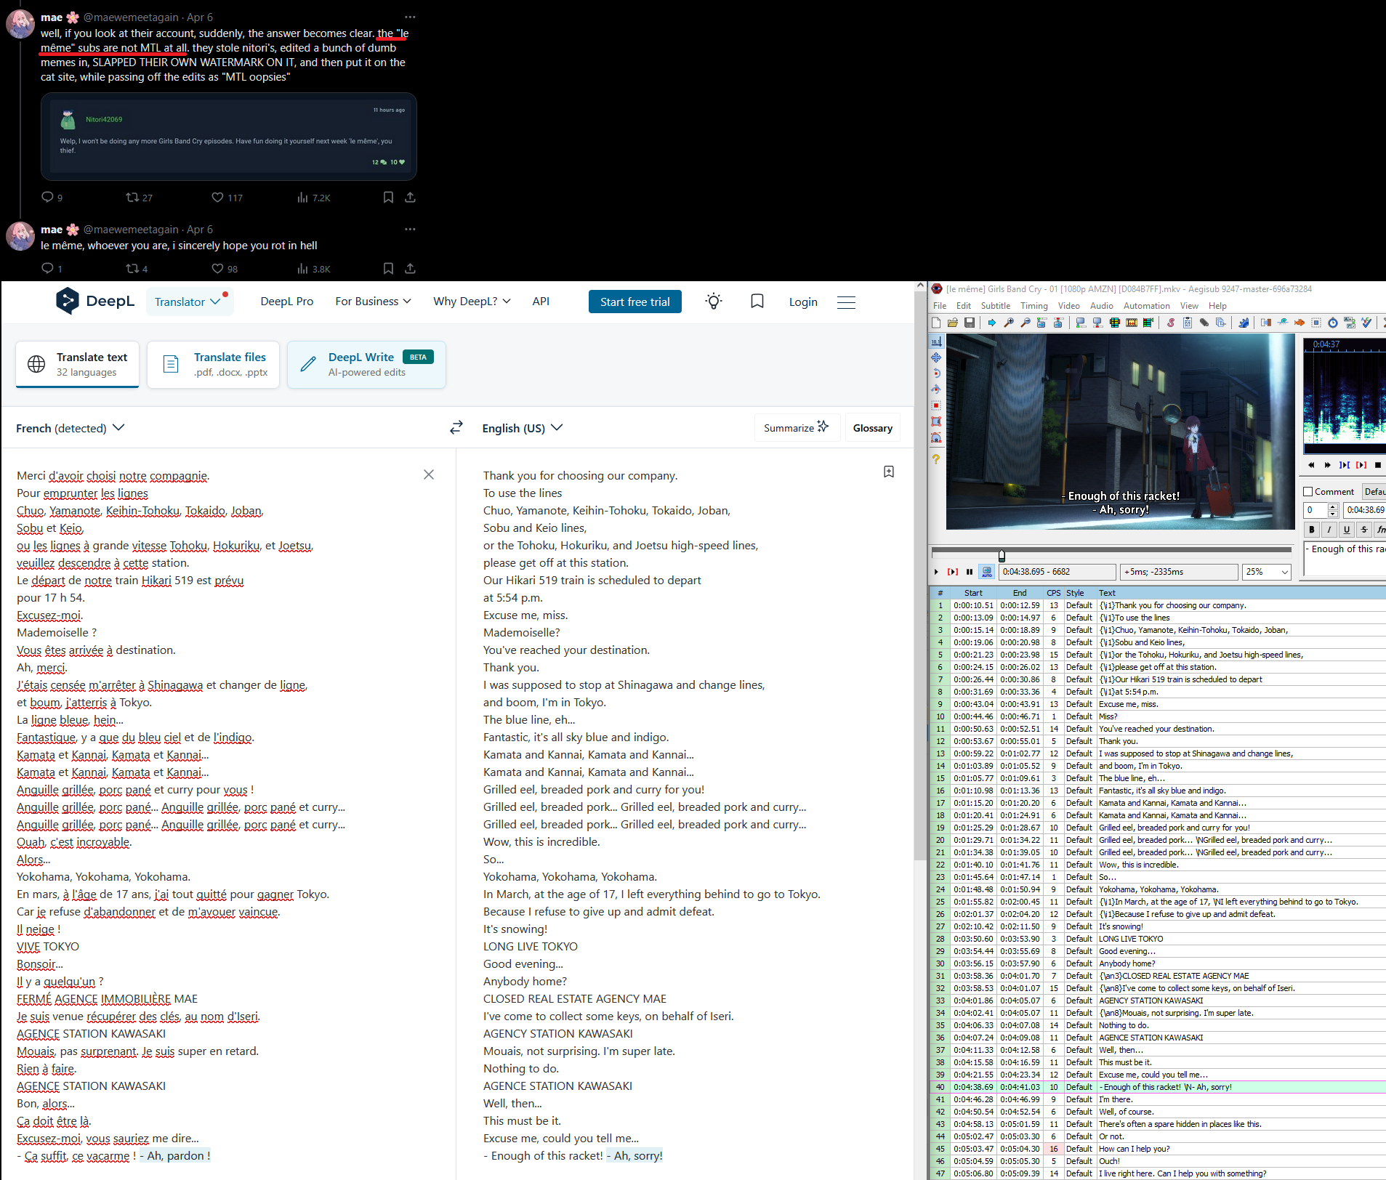The height and width of the screenshot is (1180, 1386).
Task: Switch to the Translate files tab
Action: (x=214, y=365)
